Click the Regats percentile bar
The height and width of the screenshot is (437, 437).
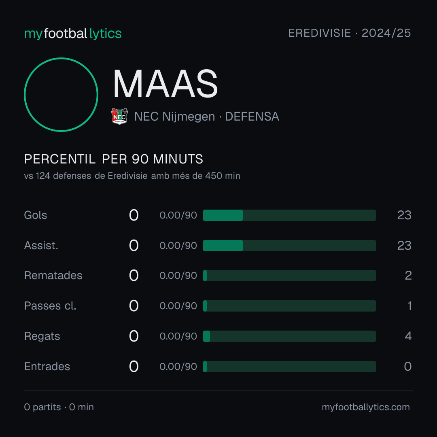(289, 336)
